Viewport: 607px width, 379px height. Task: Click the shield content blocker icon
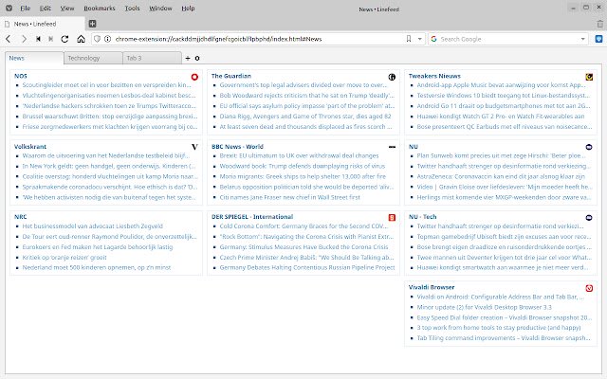[x=98, y=39]
